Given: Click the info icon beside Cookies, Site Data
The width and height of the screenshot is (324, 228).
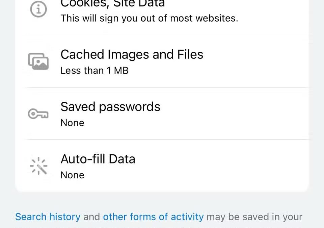Looking at the screenshot, I should 38,9.
